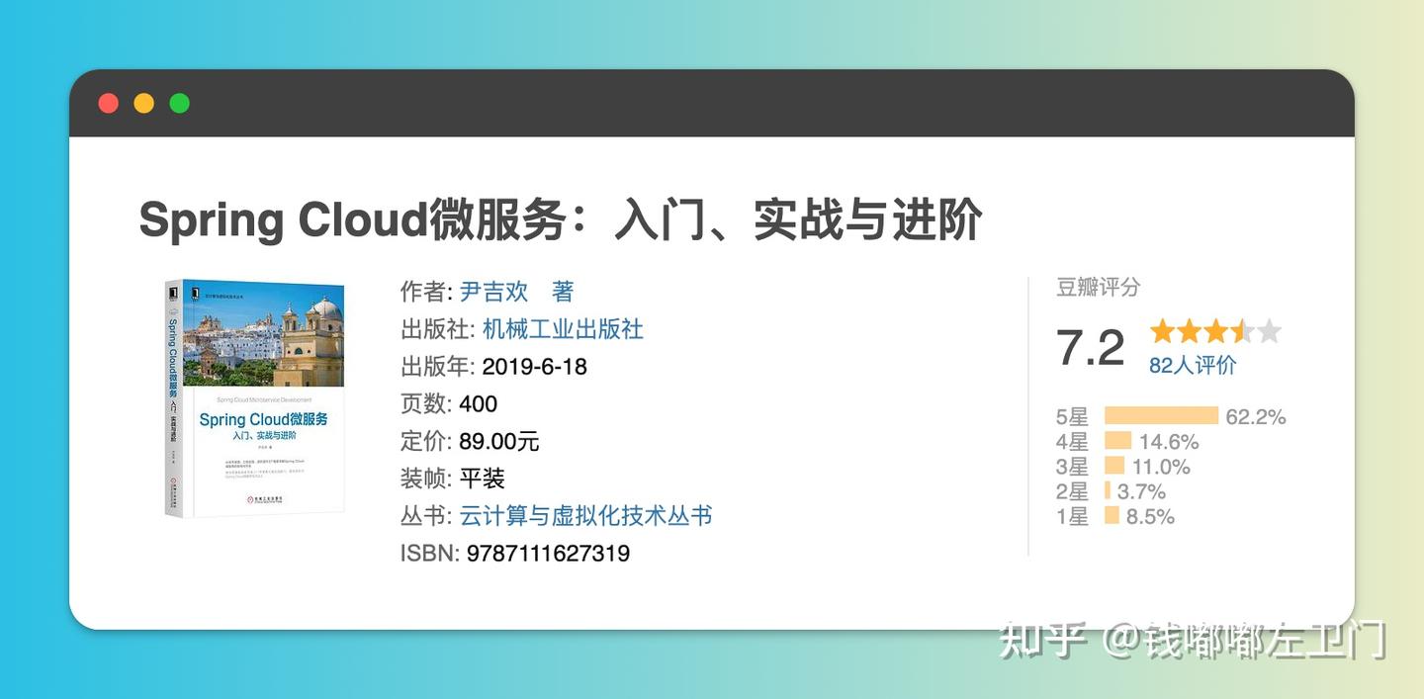This screenshot has height=699, width=1424.
Task: Click the 3星 rating bar at 11.0%
Action: tap(1114, 466)
